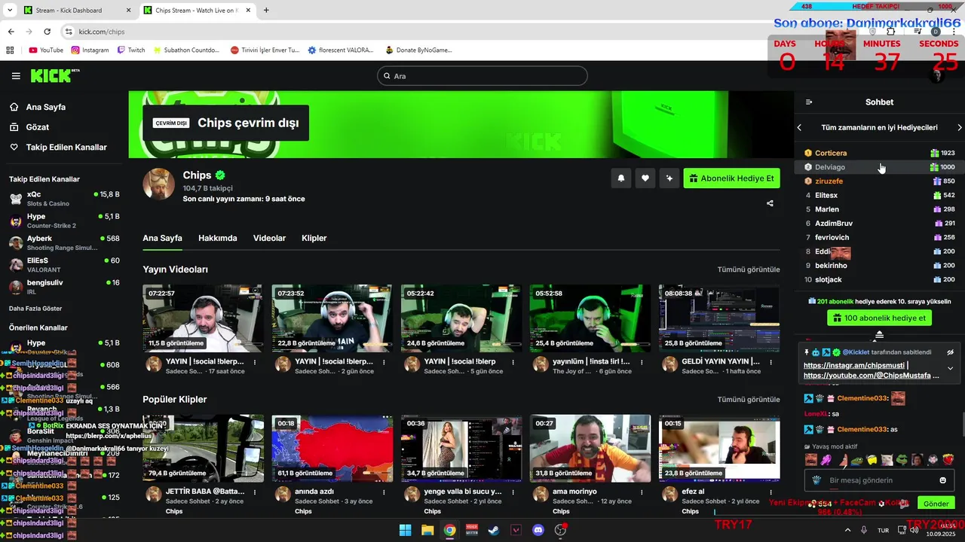
Task: Open the emoji picker in the message box
Action: (942, 480)
